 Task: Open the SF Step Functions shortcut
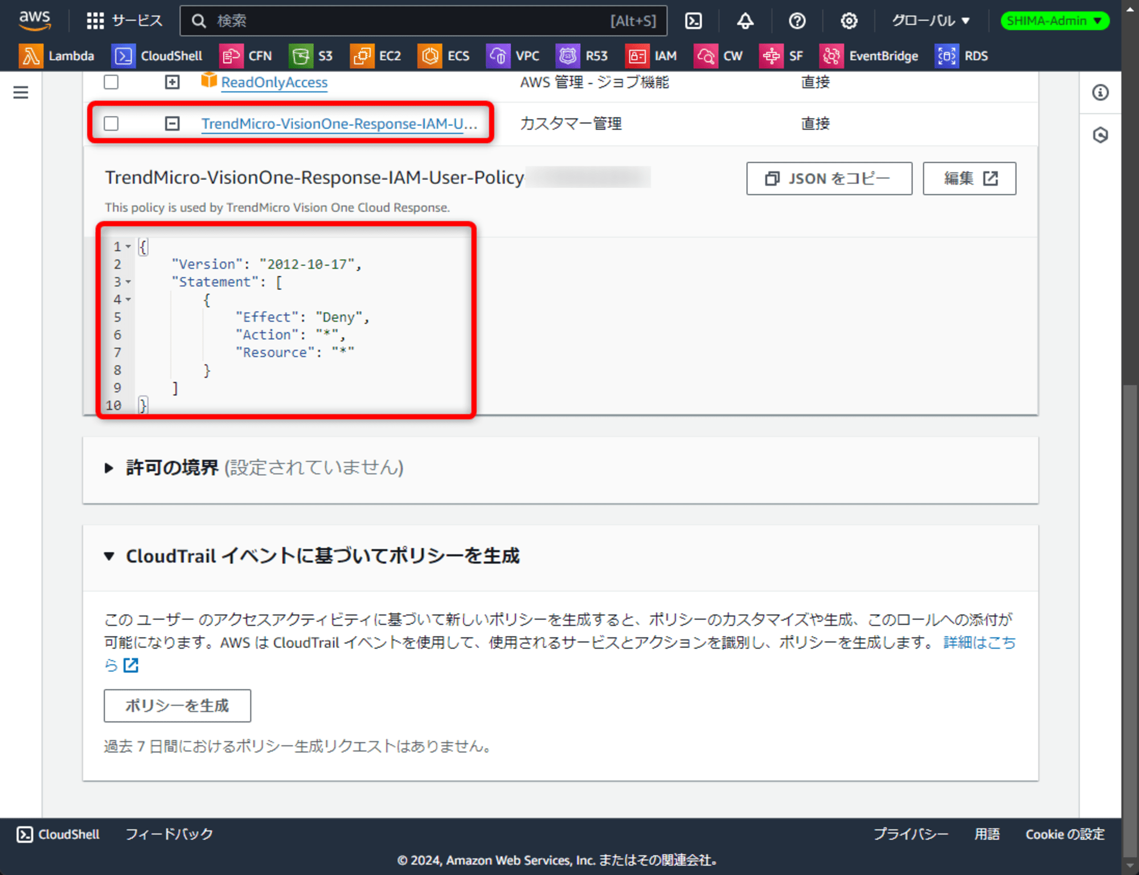[781, 56]
